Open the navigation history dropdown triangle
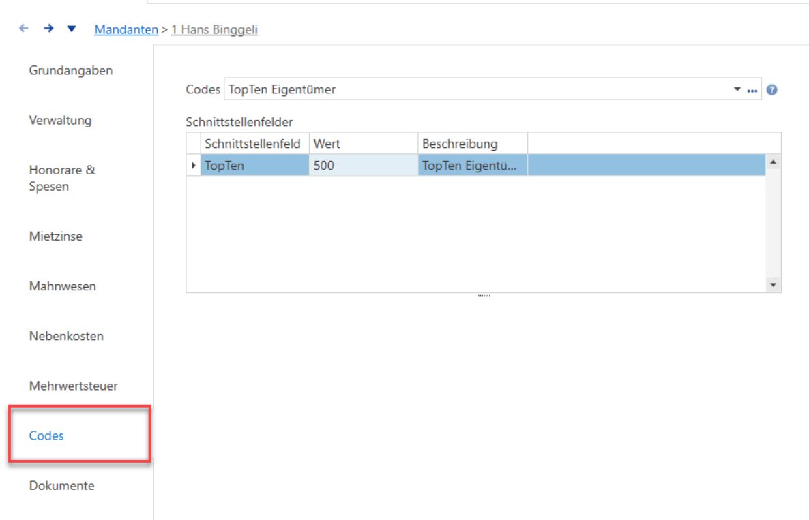This screenshot has width=809, height=520. click(x=72, y=29)
